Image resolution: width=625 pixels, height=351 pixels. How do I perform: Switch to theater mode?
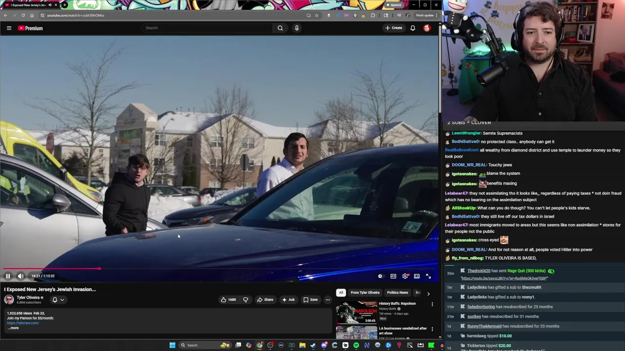(417, 276)
